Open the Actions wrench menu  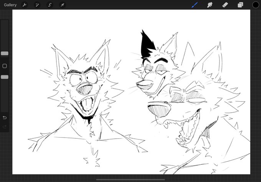coord(25,5)
